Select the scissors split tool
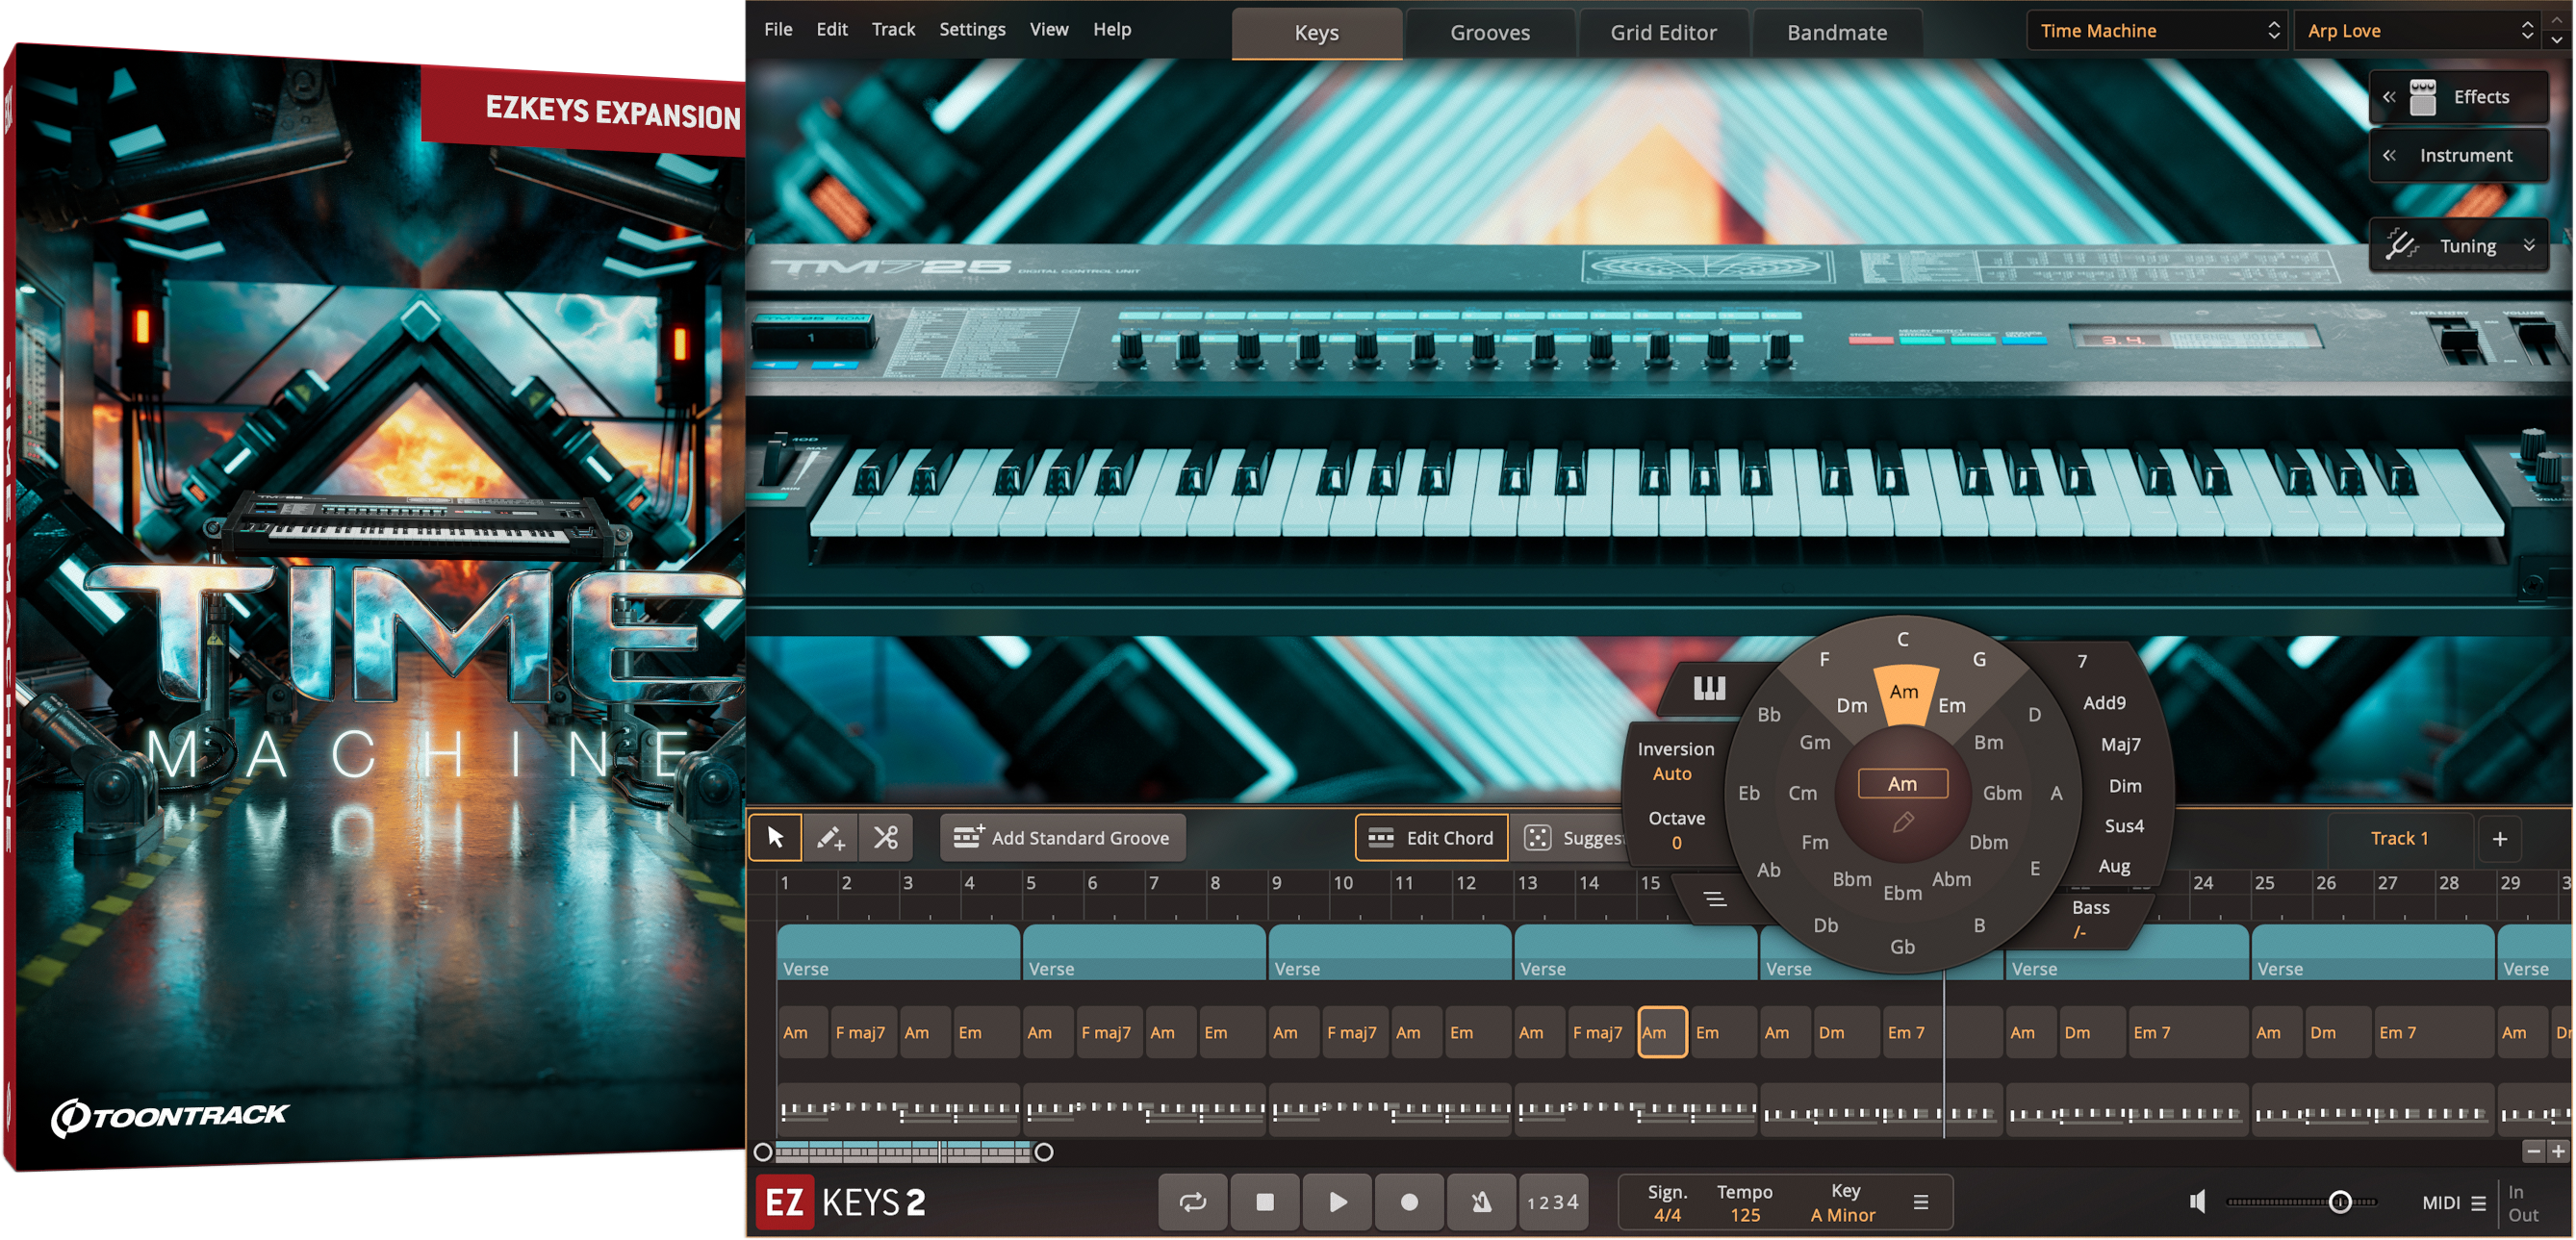This screenshot has height=1240, width=2576. tap(886, 837)
